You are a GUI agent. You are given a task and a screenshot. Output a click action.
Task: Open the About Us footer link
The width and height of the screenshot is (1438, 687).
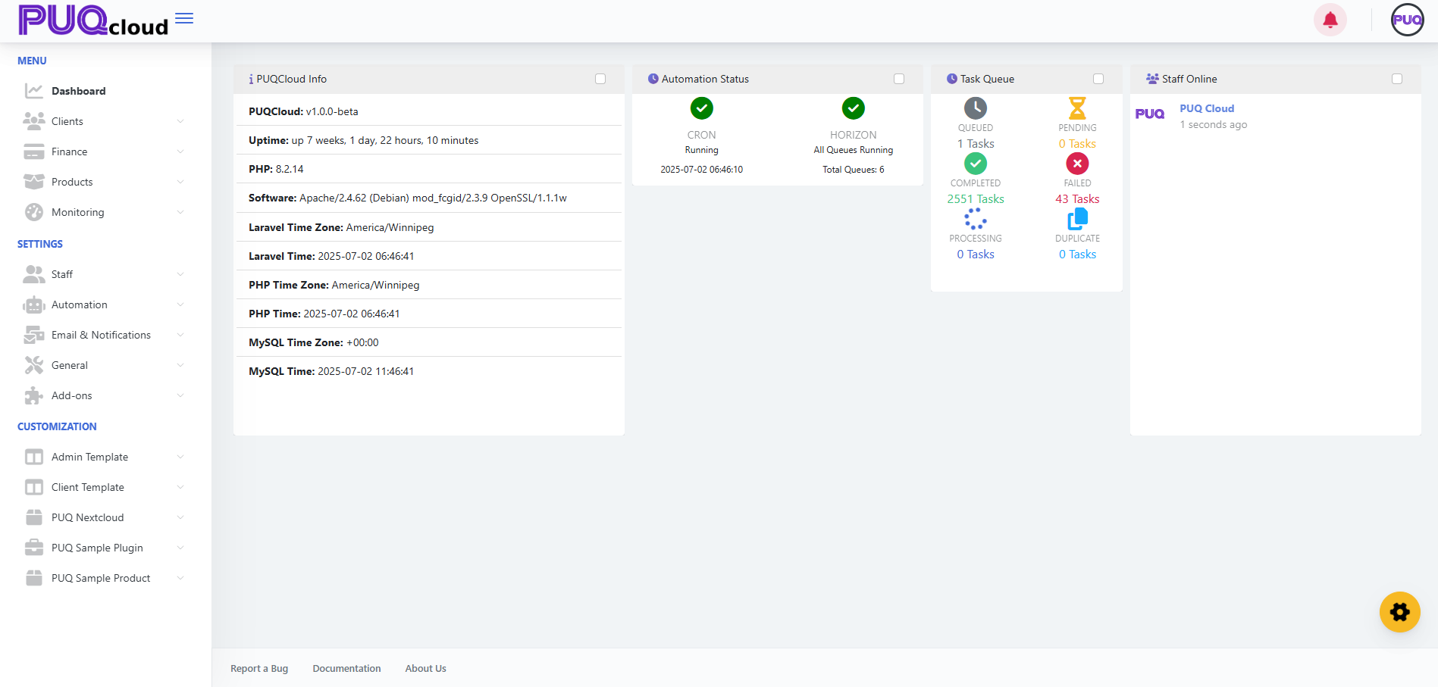pyautogui.click(x=425, y=668)
